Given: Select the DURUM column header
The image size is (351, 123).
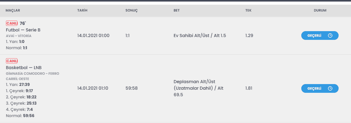Looking at the screenshot, I should 320,11.
